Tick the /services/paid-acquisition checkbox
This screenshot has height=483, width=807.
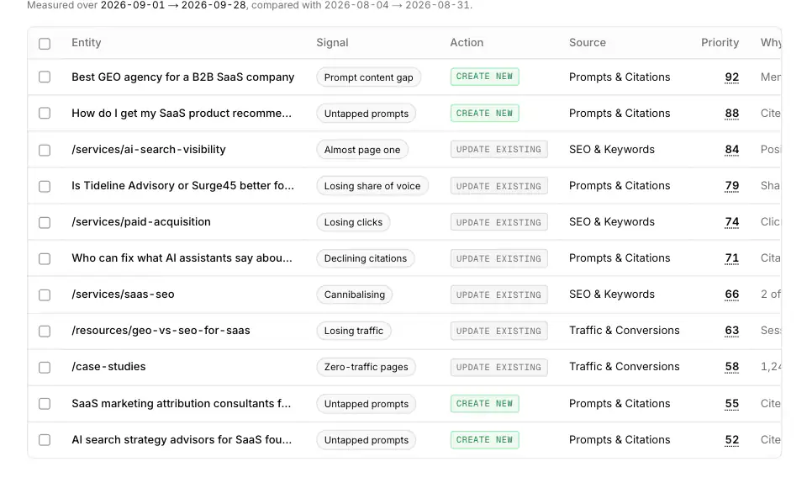point(45,222)
